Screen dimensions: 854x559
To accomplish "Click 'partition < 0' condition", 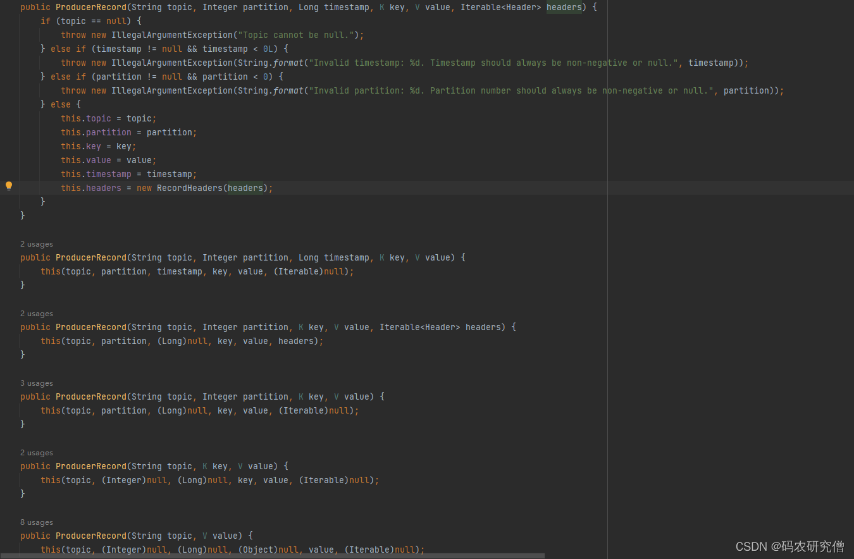I will tap(235, 77).
